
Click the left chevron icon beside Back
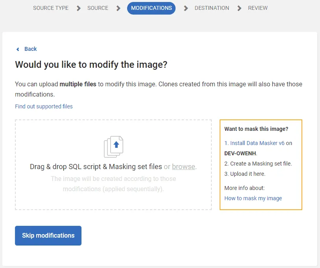tap(18, 49)
